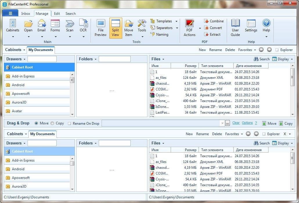This screenshot has width=299, height=203.
Task: Enable Explorer checkbox in lower pane
Action: click(264, 134)
